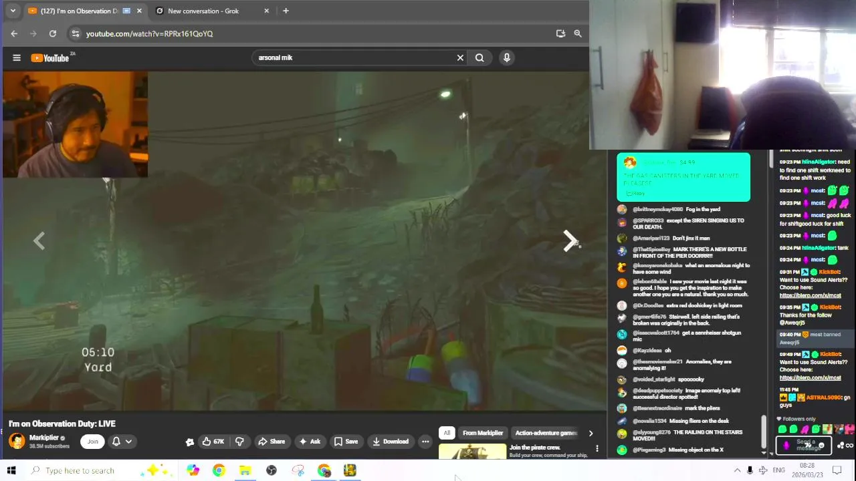Open site information icon in address bar

pyautogui.click(x=76, y=33)
